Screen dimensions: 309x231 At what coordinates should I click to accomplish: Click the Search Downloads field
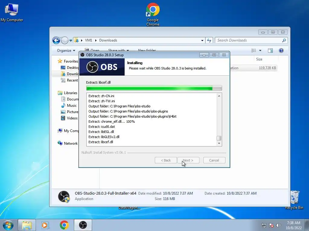(x=251, y=40)
